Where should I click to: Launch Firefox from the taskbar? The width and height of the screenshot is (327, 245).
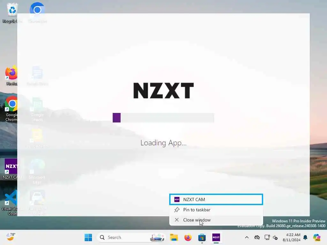tap(188, 237)
